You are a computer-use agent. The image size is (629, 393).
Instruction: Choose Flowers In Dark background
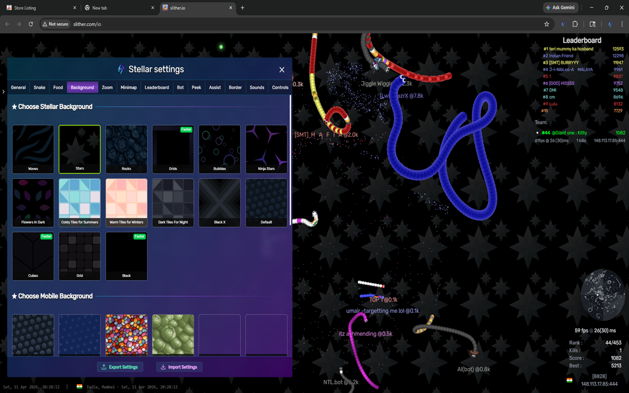pos(33,202)
